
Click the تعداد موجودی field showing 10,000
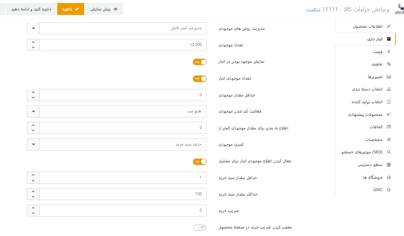(x=123, y=45)
